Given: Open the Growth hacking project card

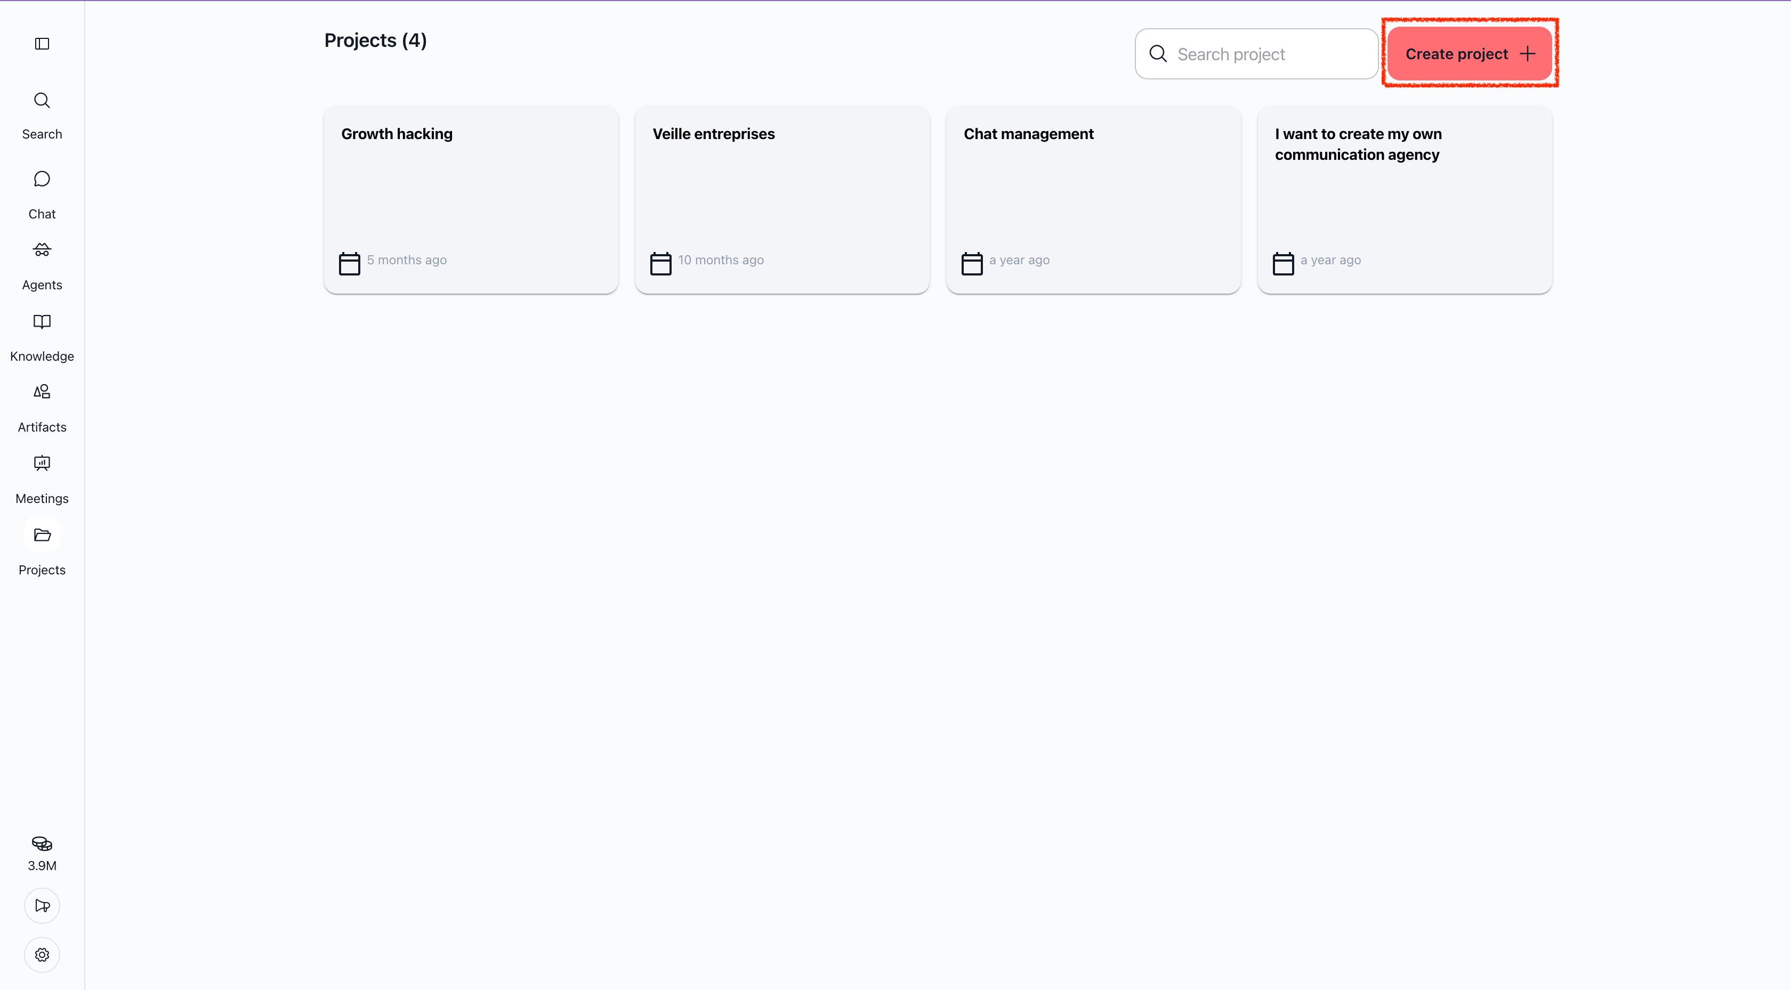Looking at the screenshot, I should pos(471,199).
